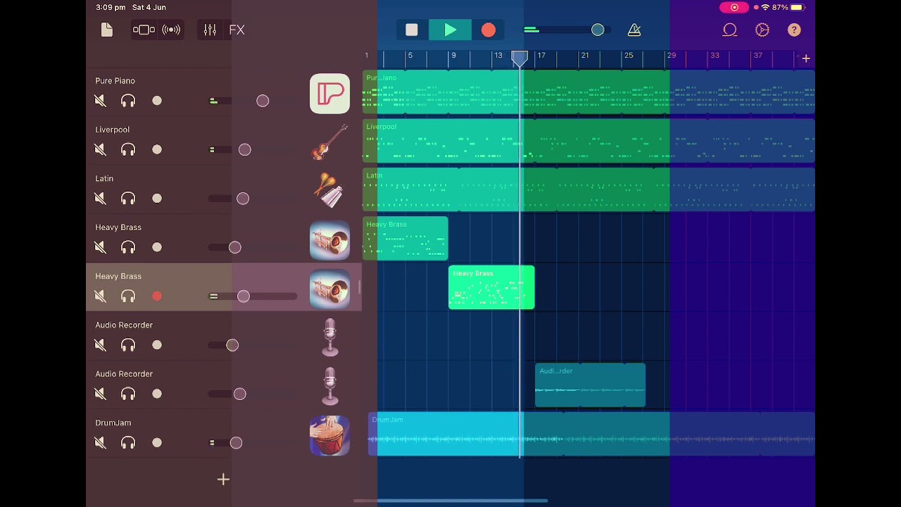The width and height of the screenshot is (901, 507).
Task: Click bar 21 on the timeline ruler
Action: (x=584, y=56)
